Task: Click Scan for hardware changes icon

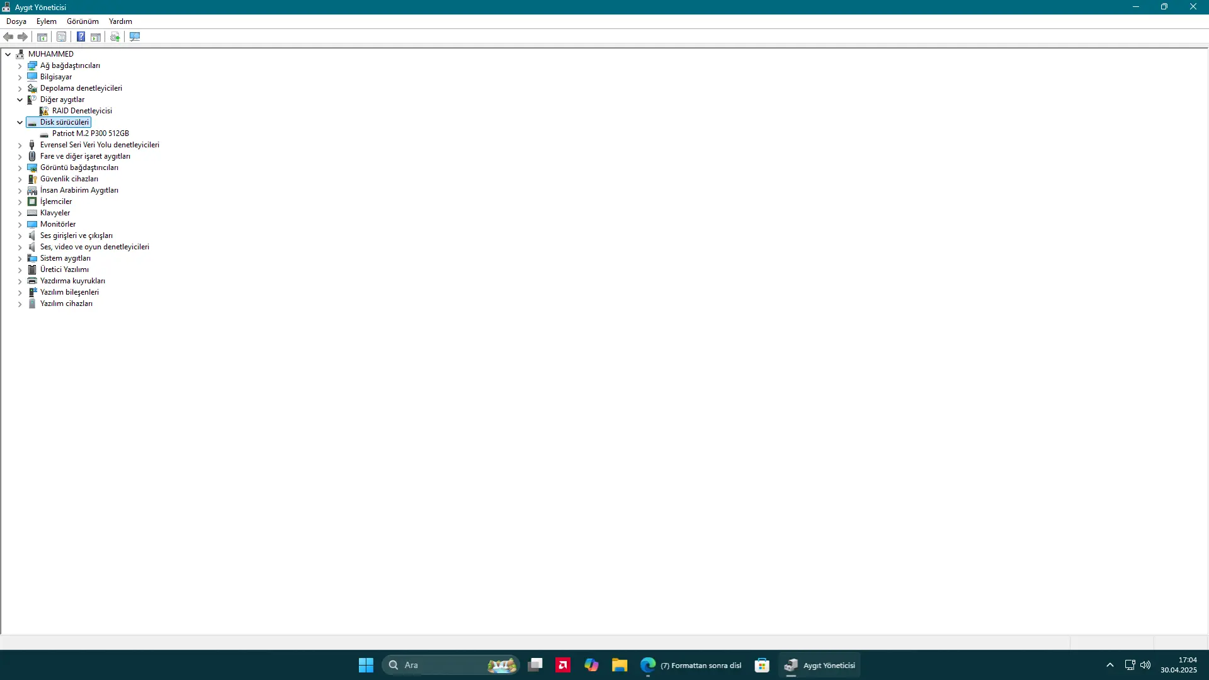Action: 135,37
